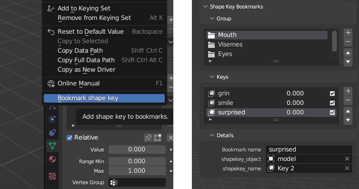The height and width of the screenshot is (189, 359).
Task: Click the Bookmark name field
Action: click(309, 150)
